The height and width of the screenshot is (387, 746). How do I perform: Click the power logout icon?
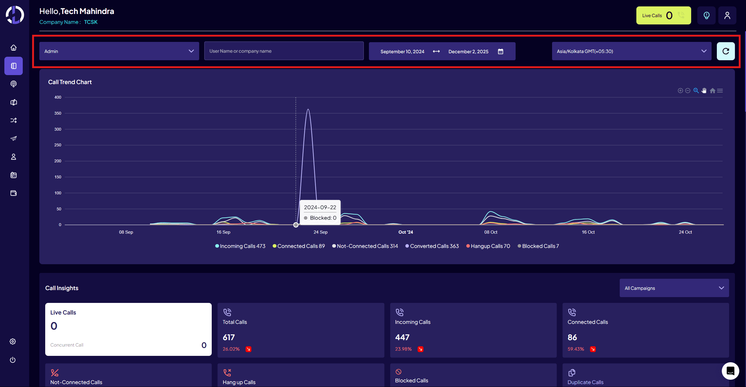tap(13, 360)
